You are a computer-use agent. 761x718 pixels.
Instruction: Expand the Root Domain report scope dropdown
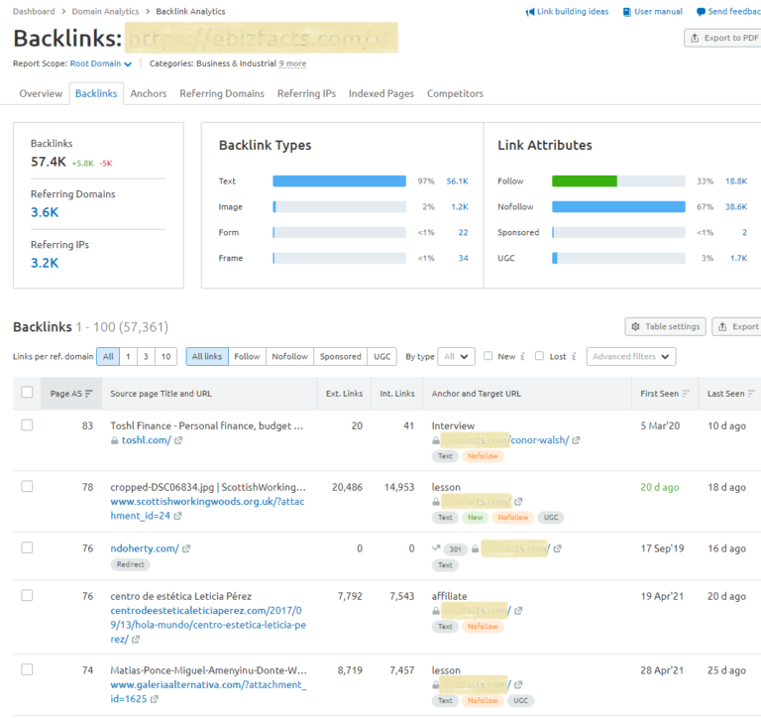pyautogui.click(x=101, y=63)
